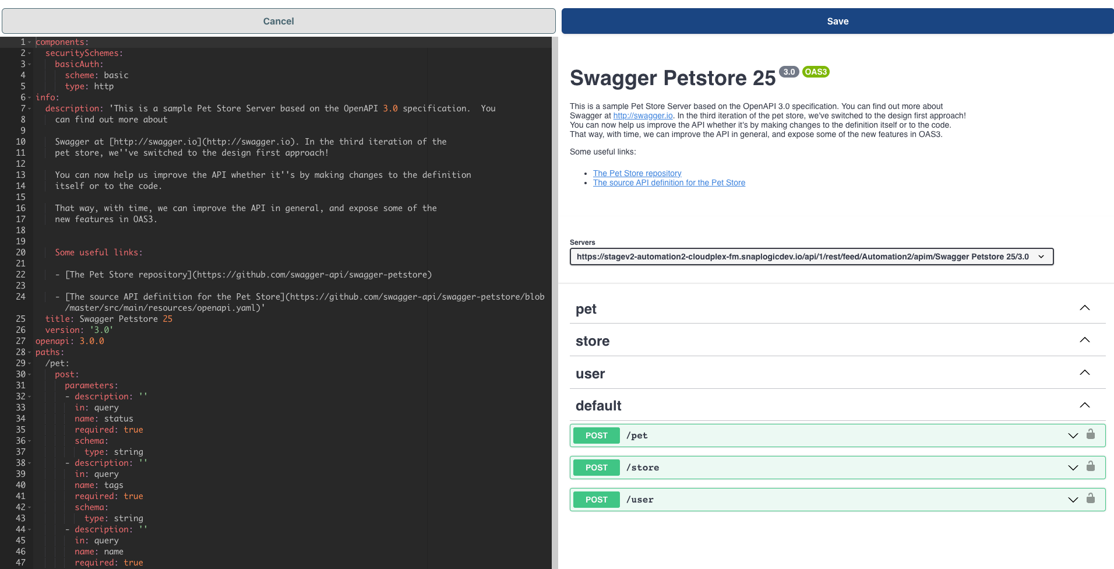Open The Pet Store repository link
This screenshot has height=569, width=1114.
pyautogui.click(x=637, y=173)
